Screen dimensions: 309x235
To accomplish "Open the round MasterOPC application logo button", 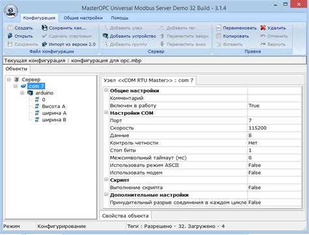I will point(11,11).
